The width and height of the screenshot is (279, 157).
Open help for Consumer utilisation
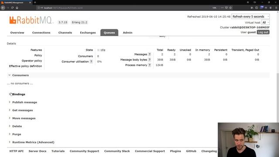tap(91, 61)
